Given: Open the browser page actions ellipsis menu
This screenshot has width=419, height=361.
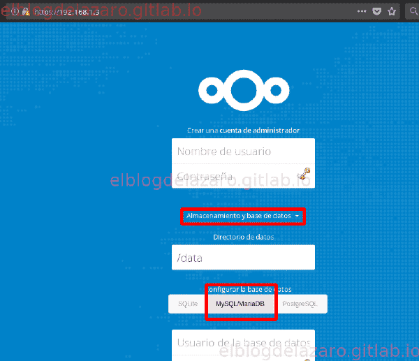Looking at the screenshot, I should (362, 11).
